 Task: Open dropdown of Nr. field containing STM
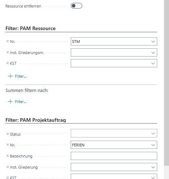coord(153,42)
